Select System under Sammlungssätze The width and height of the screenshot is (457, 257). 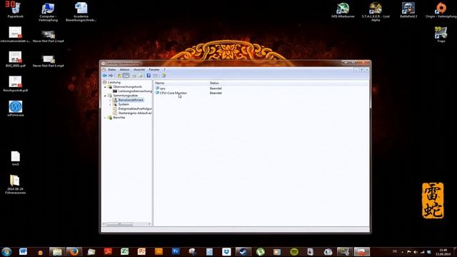[x=124, y=104]
